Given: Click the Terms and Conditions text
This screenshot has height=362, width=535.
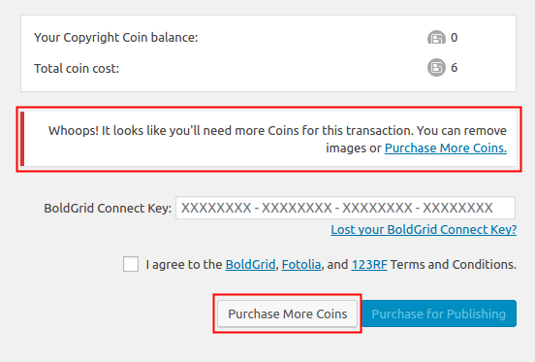Looking at the screenshot, I should (x=454, y=264).
